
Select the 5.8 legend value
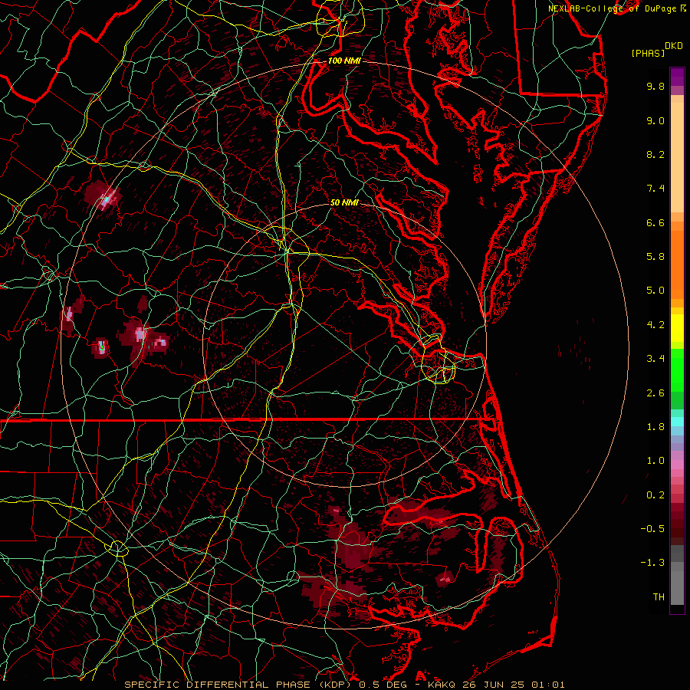655,257
